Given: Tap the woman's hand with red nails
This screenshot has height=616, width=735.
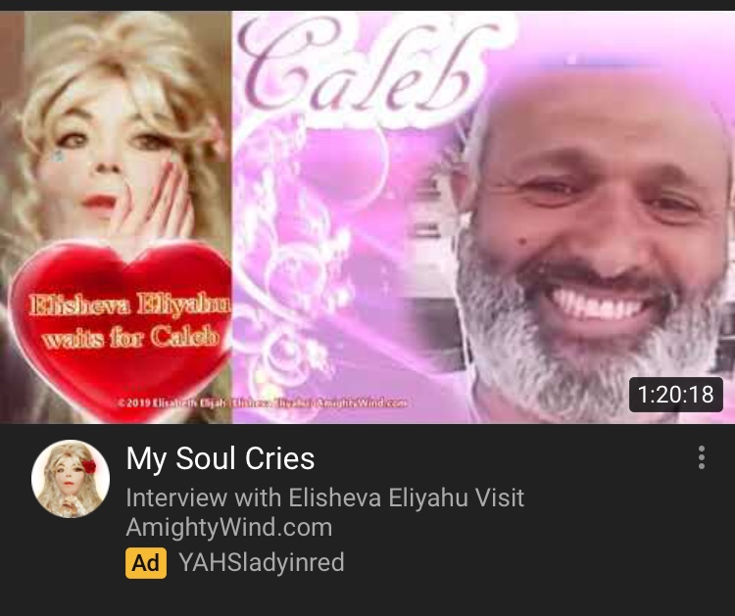Looking at the screenshot, I should [164, 202].
